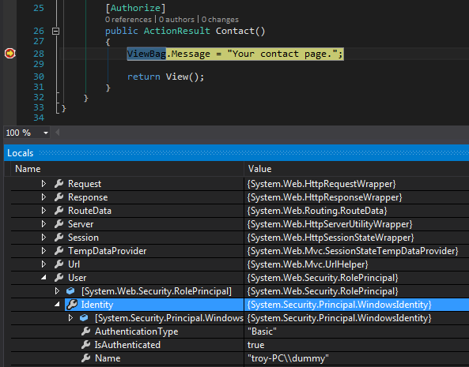Screen dimensions: 469x367
Task: Collapse the Contact method outlining box
Action: [x=55, y=31]
